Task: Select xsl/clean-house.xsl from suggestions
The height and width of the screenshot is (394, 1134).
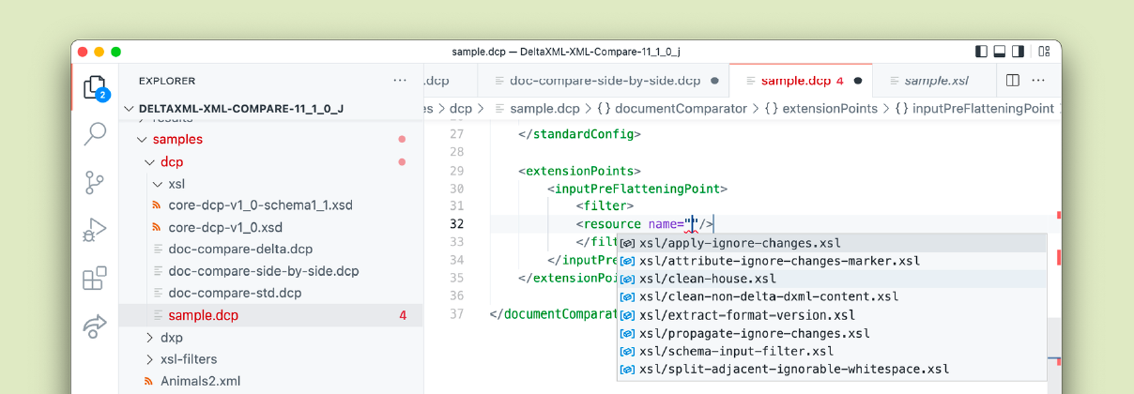Action: (x=708, y=279)
